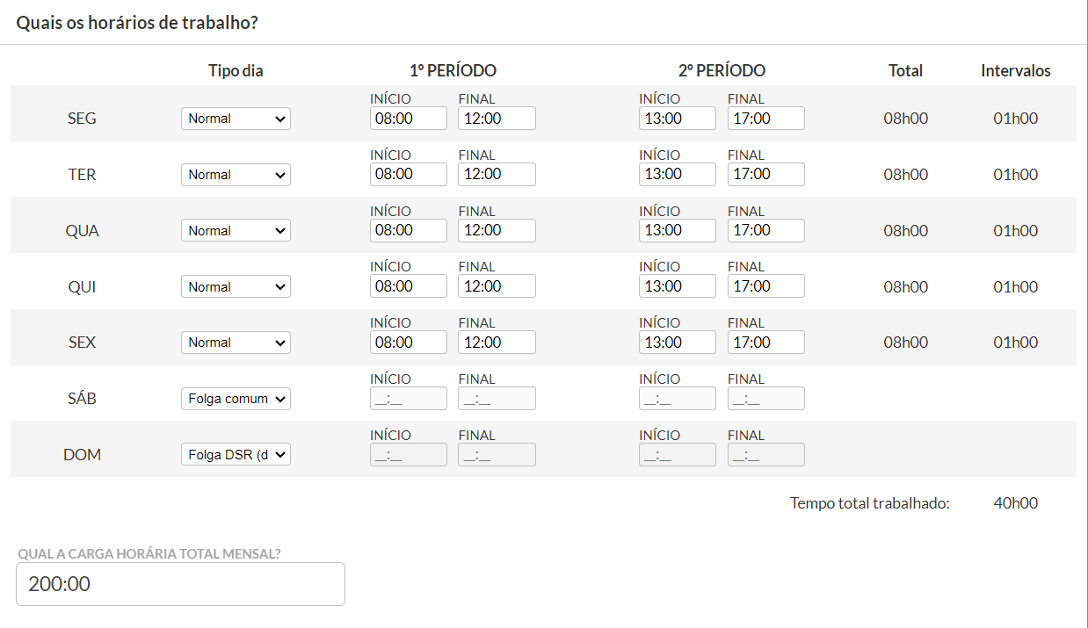Select QUI first period 08:00 start field
The image size is (1088, 628).
pos(408,287)
